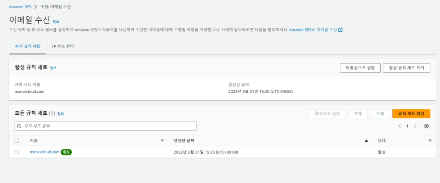This screenshot has height=183, width=440.
Task: Sort by 생성된 날짜 column arrow
Action: tap(366, 140)
